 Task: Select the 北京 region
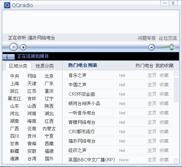click(49, 76)
